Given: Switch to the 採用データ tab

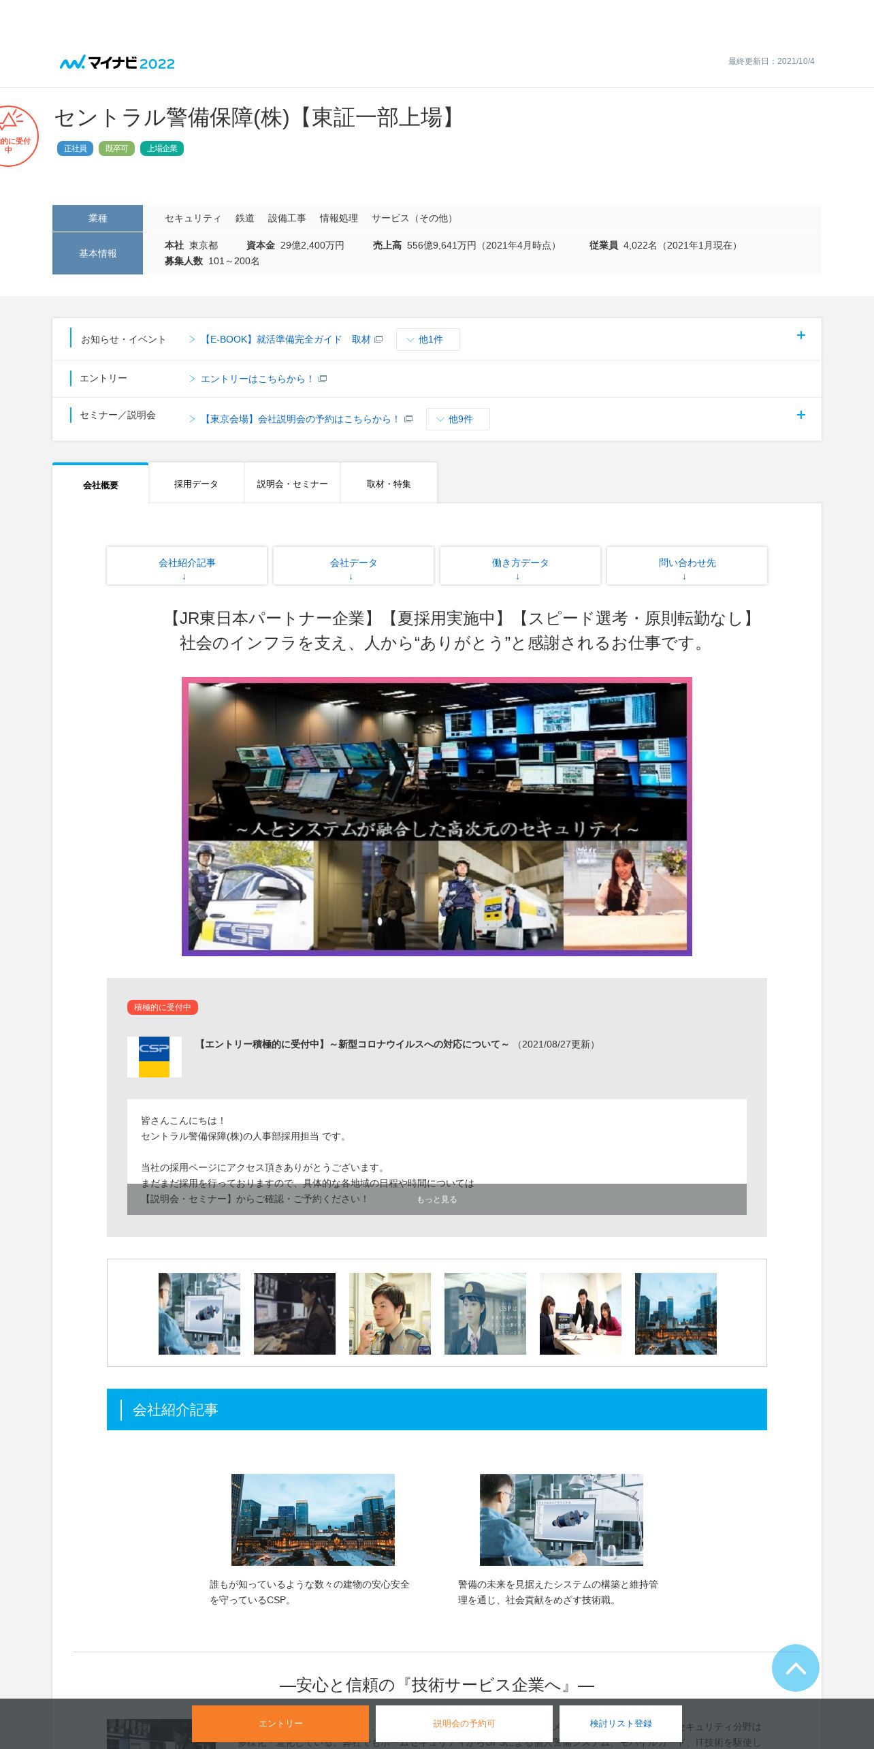Looking at the screenshot, I should [196, 484].
